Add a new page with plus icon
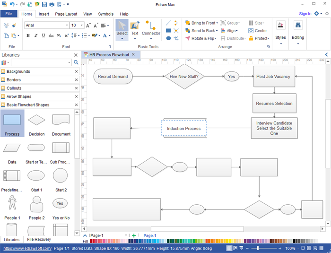 click(x=134, y=236)
